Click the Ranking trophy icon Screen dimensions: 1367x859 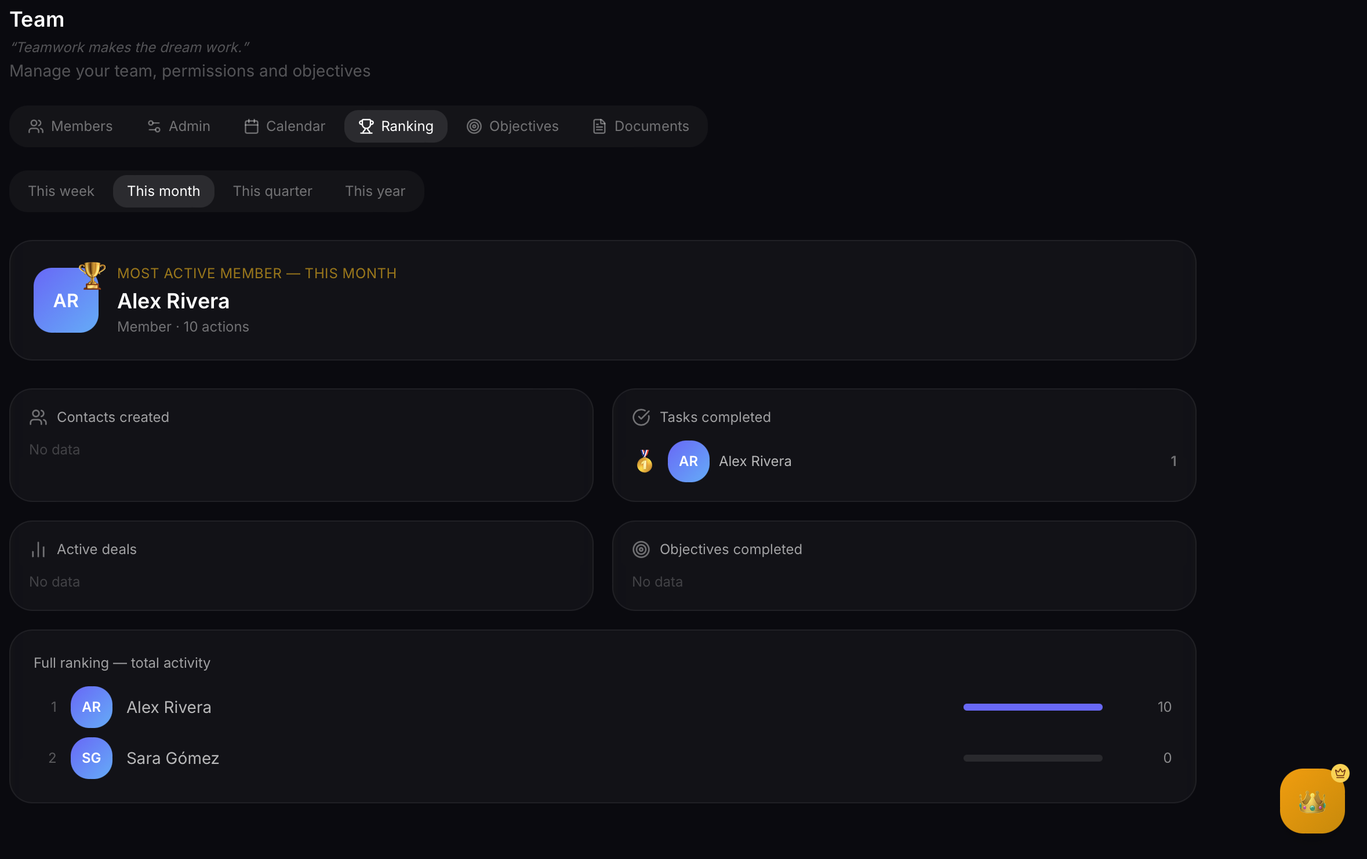click(x=366, y=126)
